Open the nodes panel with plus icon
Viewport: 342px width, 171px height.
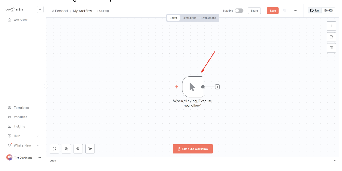331,26
